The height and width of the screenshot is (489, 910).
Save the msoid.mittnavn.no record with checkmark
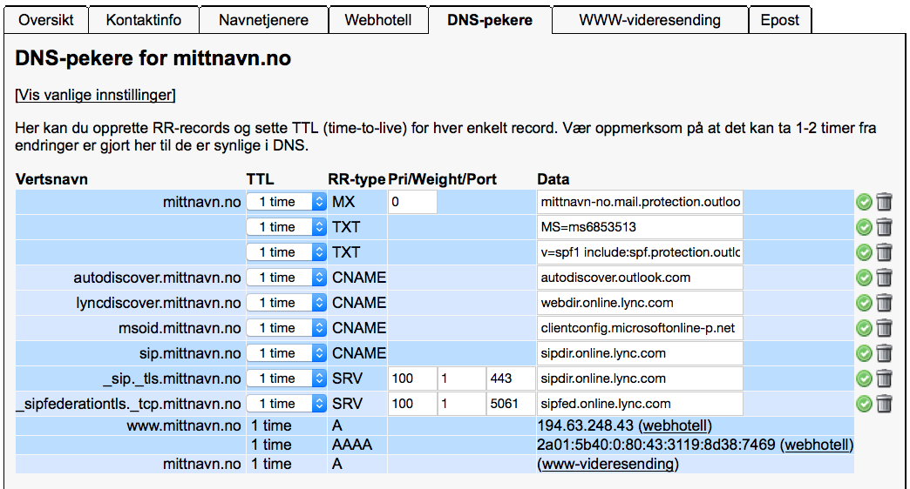click(864, 328)
